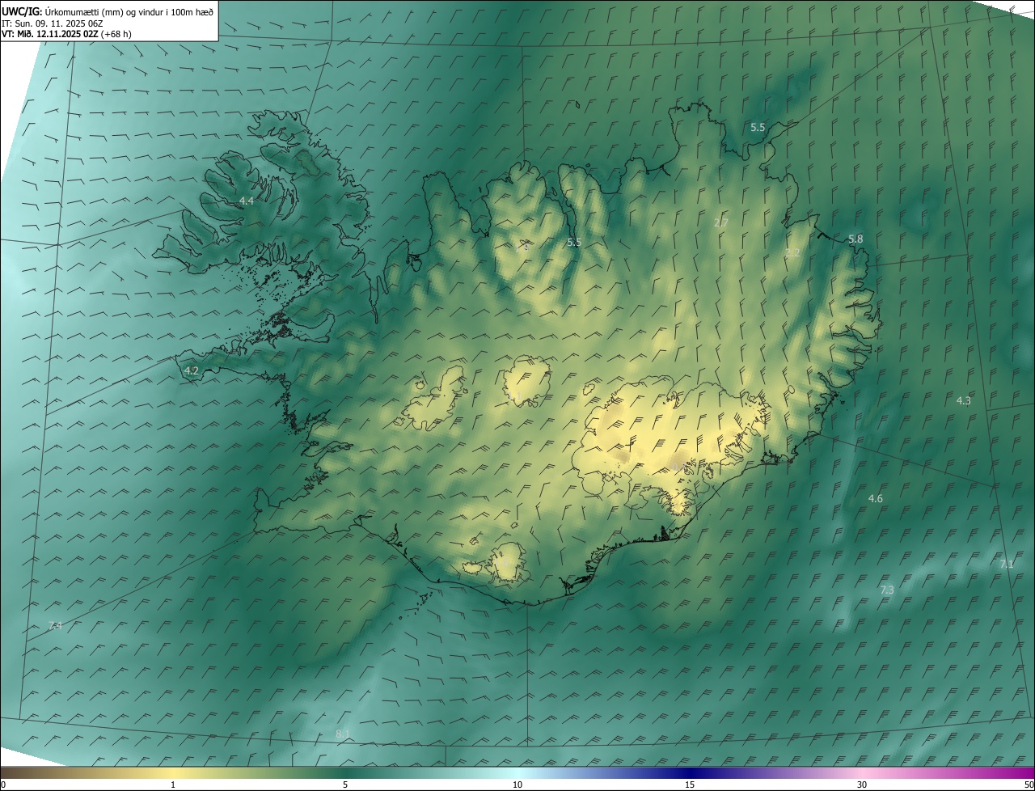Click the '0' tick label on the legend
The width and height of the screenshot is (1035, 791).
pyautogui.click(x=3, y=785)
